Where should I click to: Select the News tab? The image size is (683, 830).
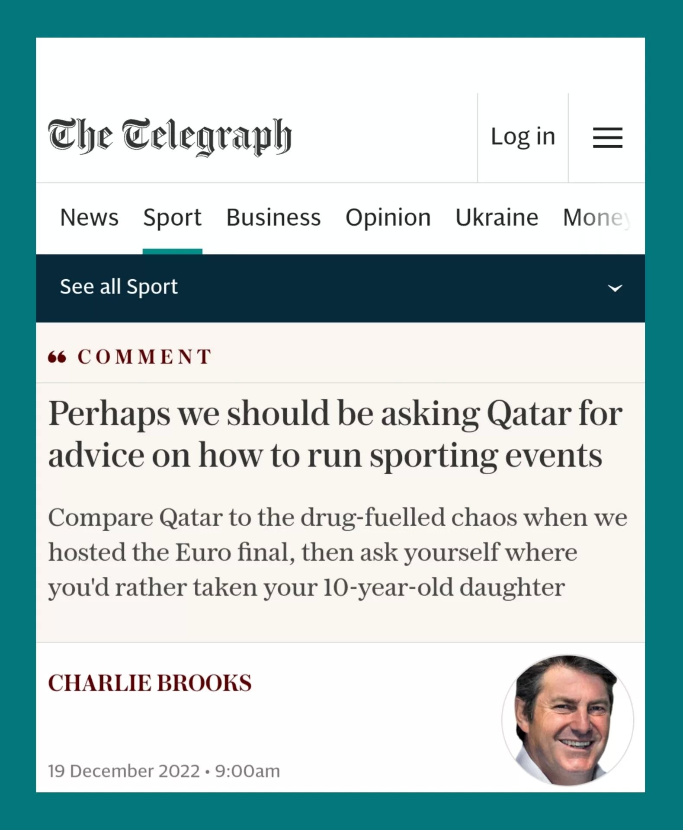click(x=89, y=217)
